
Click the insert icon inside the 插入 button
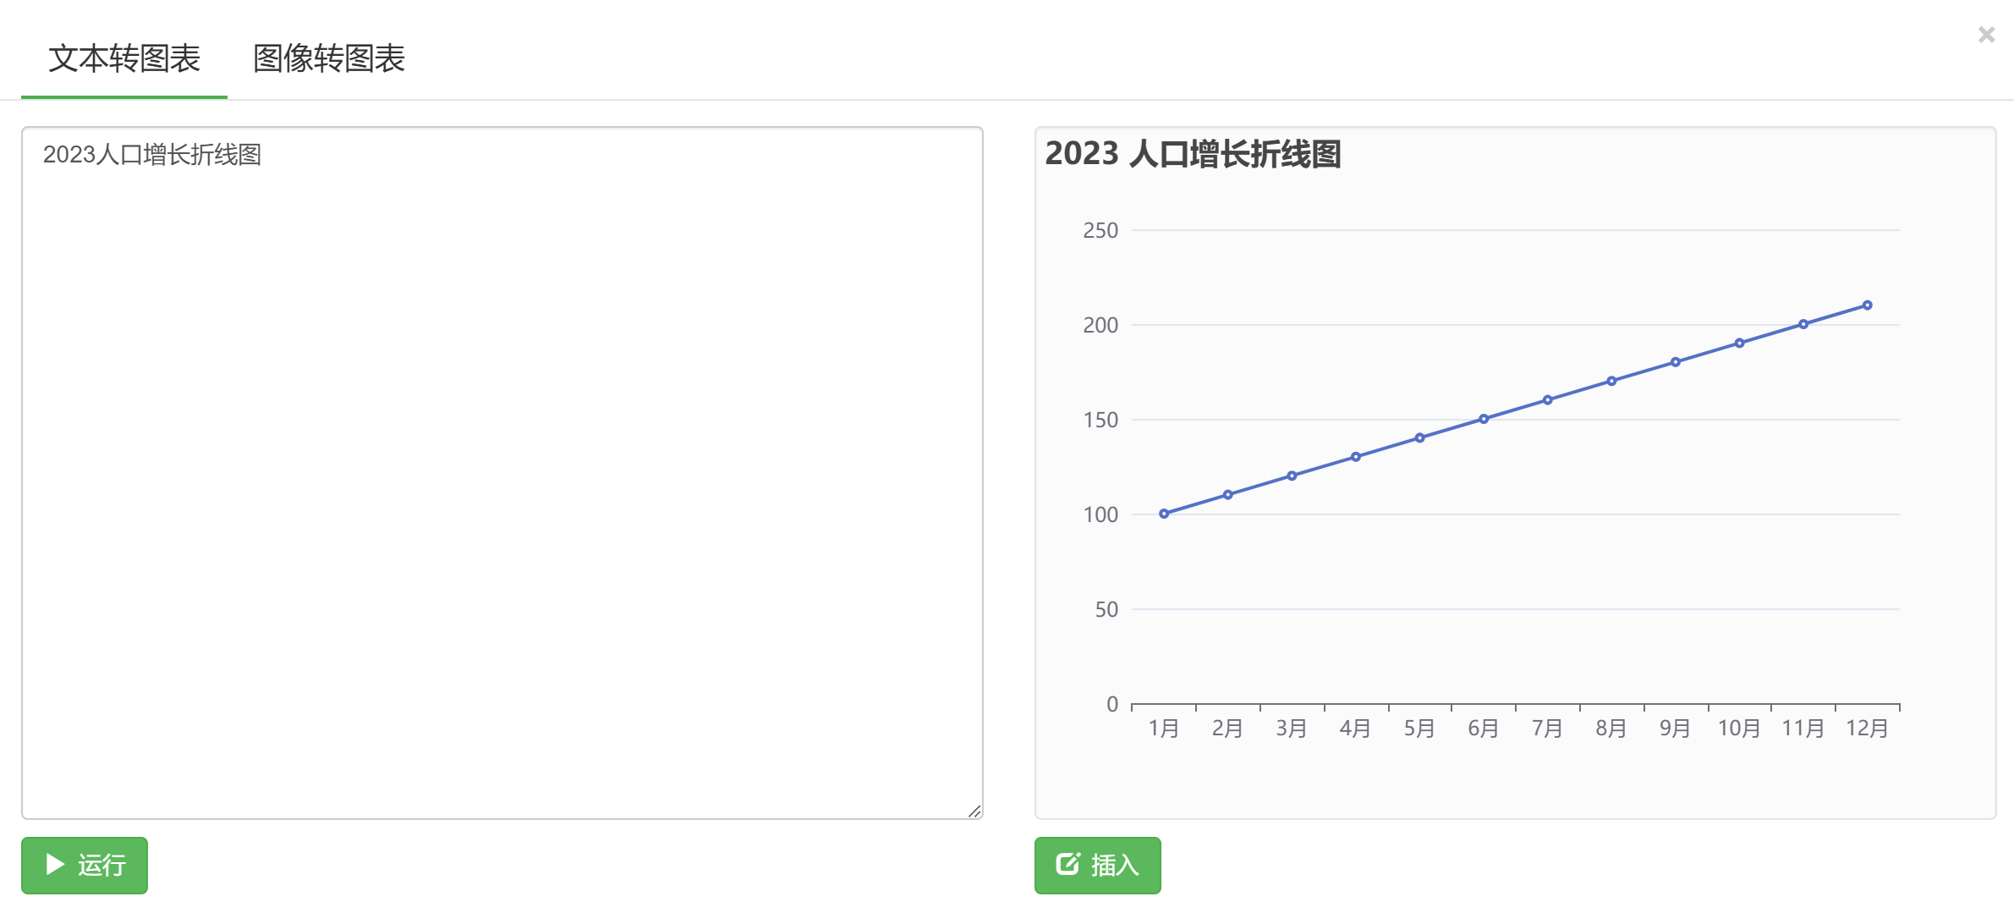[1068, 865]
